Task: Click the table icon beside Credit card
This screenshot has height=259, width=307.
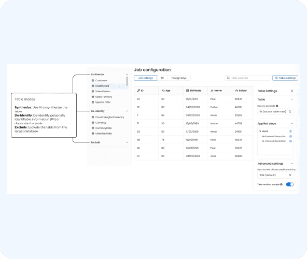Action: [x=93, y=86]
